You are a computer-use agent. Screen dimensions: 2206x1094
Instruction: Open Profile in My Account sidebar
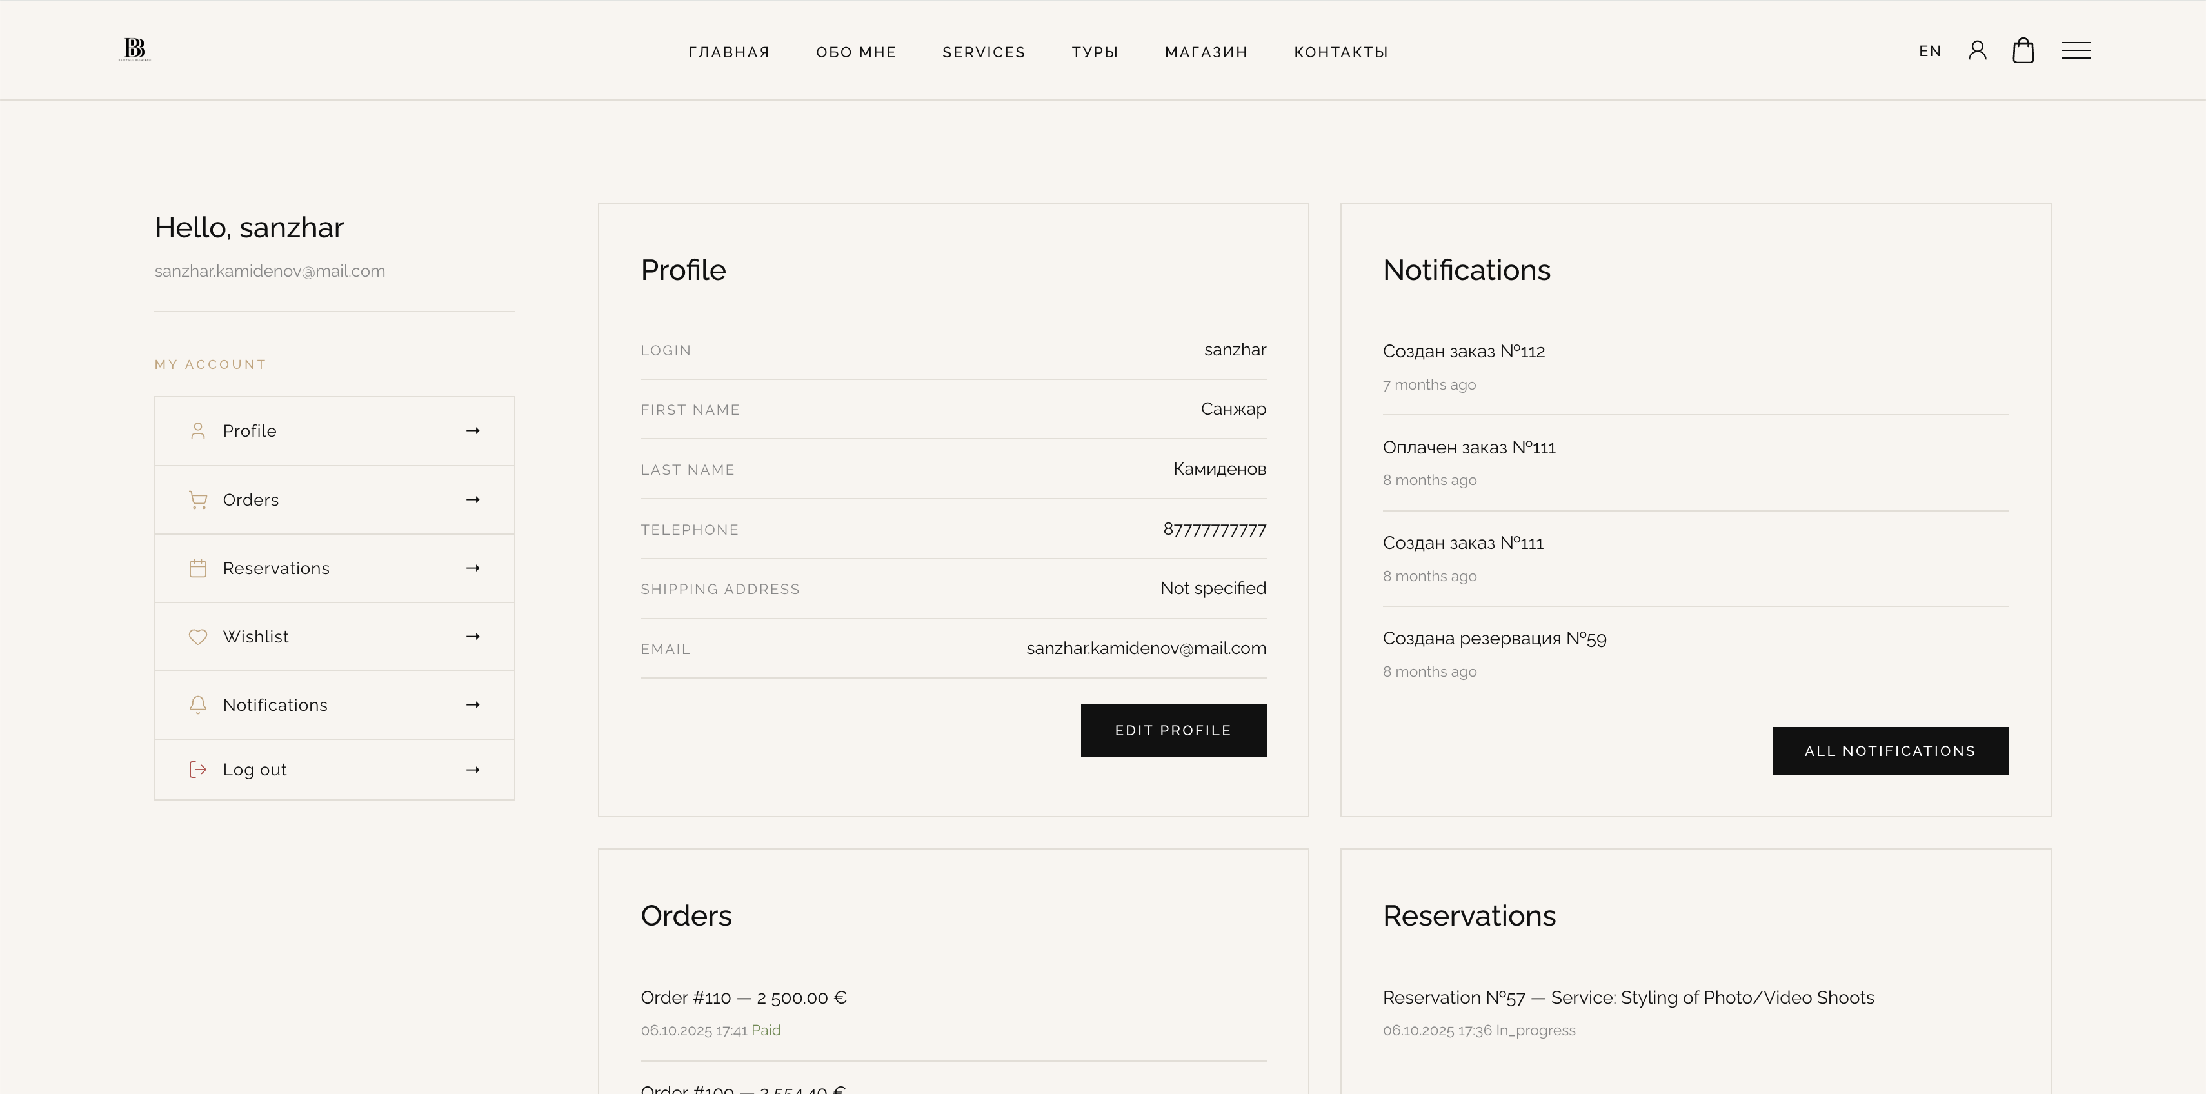(x=334, y=431)
